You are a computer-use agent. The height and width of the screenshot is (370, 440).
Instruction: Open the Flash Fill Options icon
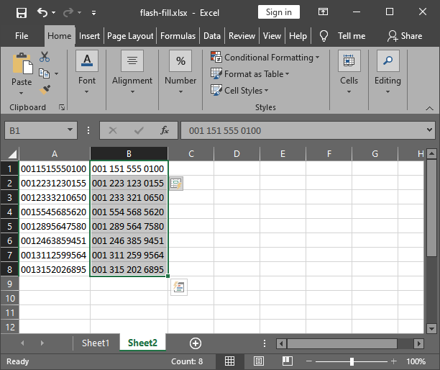pos(176,184)
